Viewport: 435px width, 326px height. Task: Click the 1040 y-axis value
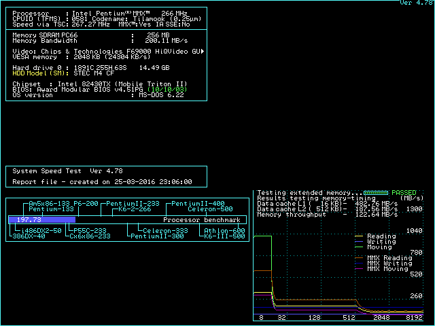click(x=414, y=231)
